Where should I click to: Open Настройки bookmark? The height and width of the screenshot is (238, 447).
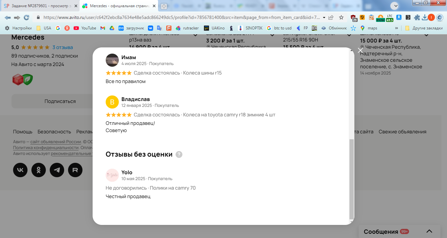pyautogui.click(x=18, y=28)
